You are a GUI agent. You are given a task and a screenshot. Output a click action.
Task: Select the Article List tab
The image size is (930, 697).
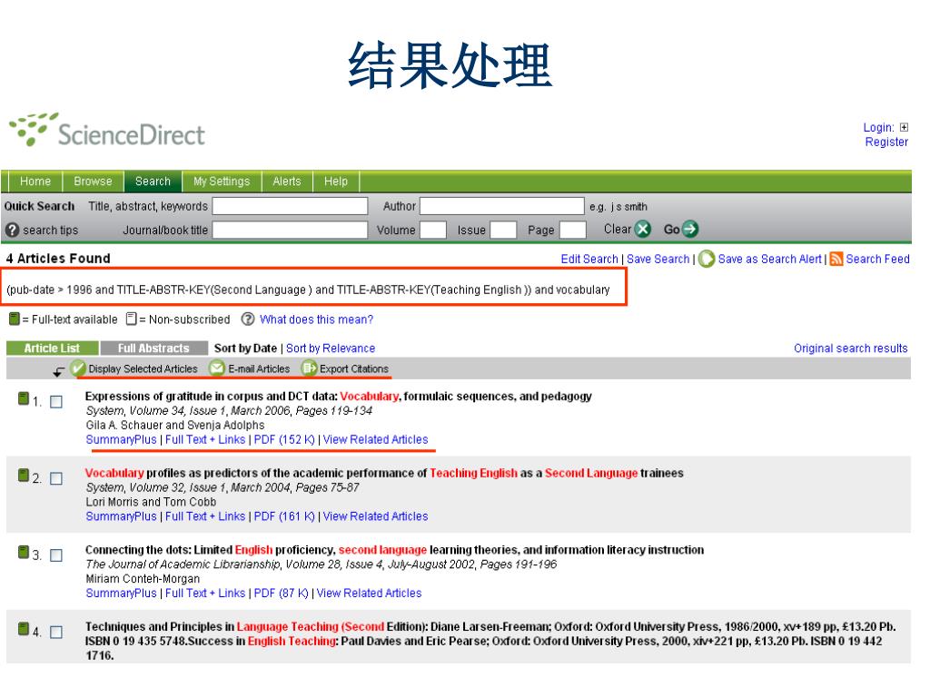[52, 348]
